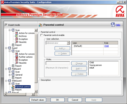Image resolution: width=127 pixels, height=104 pixels.
Task: Collapse the Scanner Scan tree node
Action: [10, 30]
